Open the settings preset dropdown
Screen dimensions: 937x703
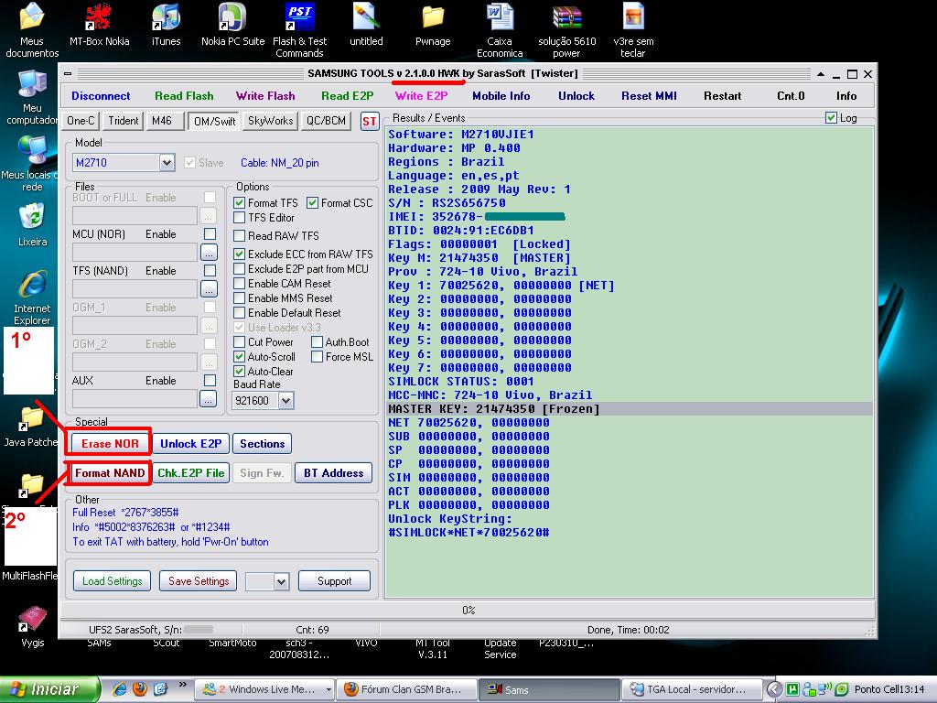pyautogui.click(x=282, y=581)
